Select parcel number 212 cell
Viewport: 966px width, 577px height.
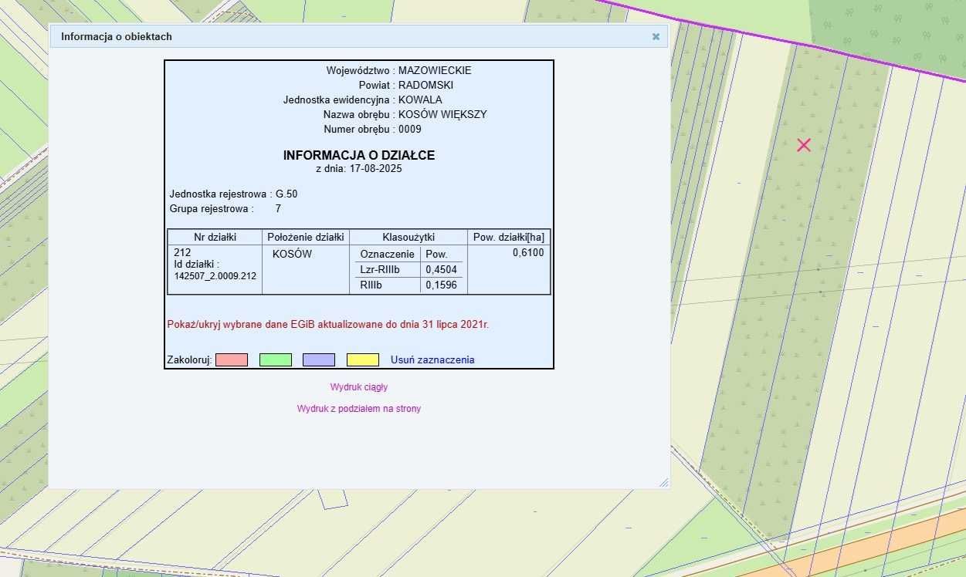click(182, 252)
